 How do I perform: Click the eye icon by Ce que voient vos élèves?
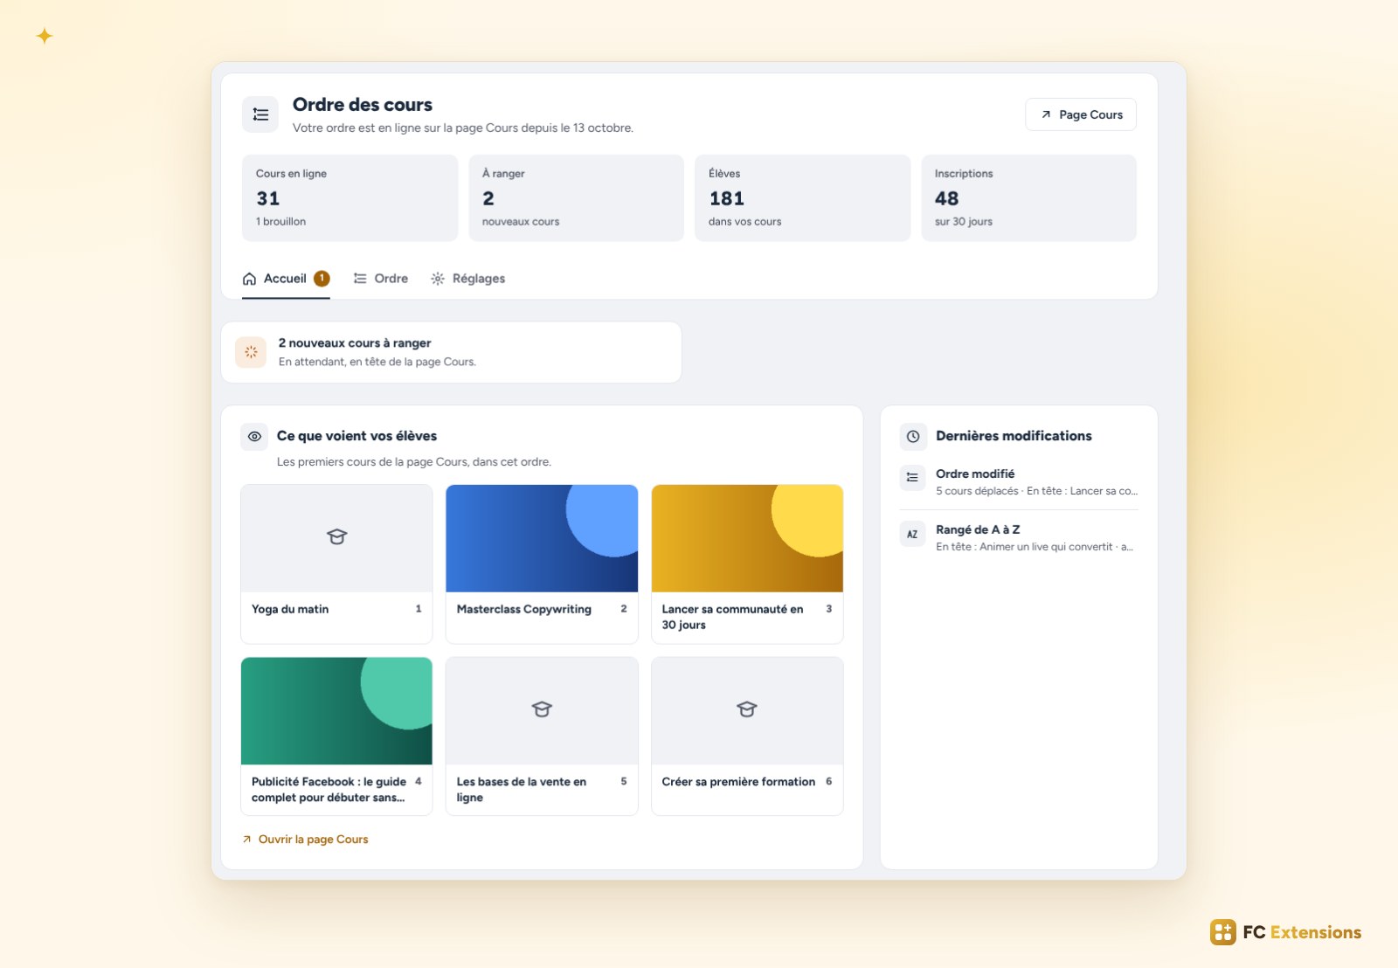tap(254, 436)
